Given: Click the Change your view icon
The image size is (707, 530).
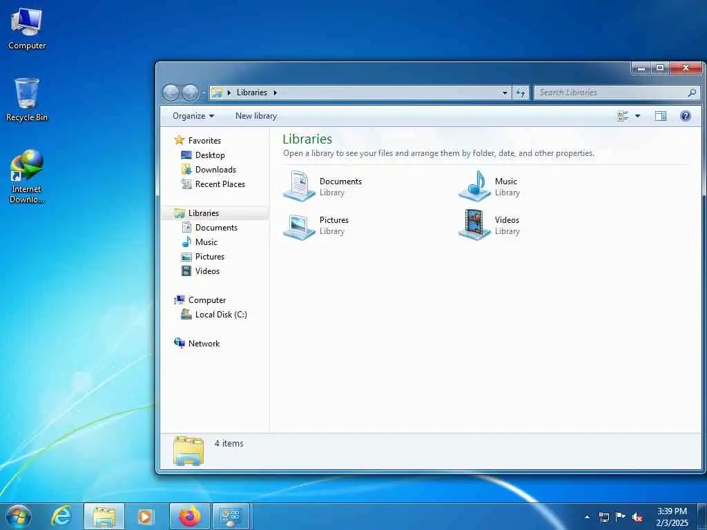Looking at the screenshot, I should click(x=623, y=116).
